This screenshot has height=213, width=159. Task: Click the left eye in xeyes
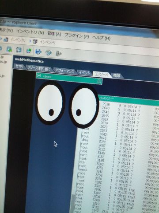point(50,103)
